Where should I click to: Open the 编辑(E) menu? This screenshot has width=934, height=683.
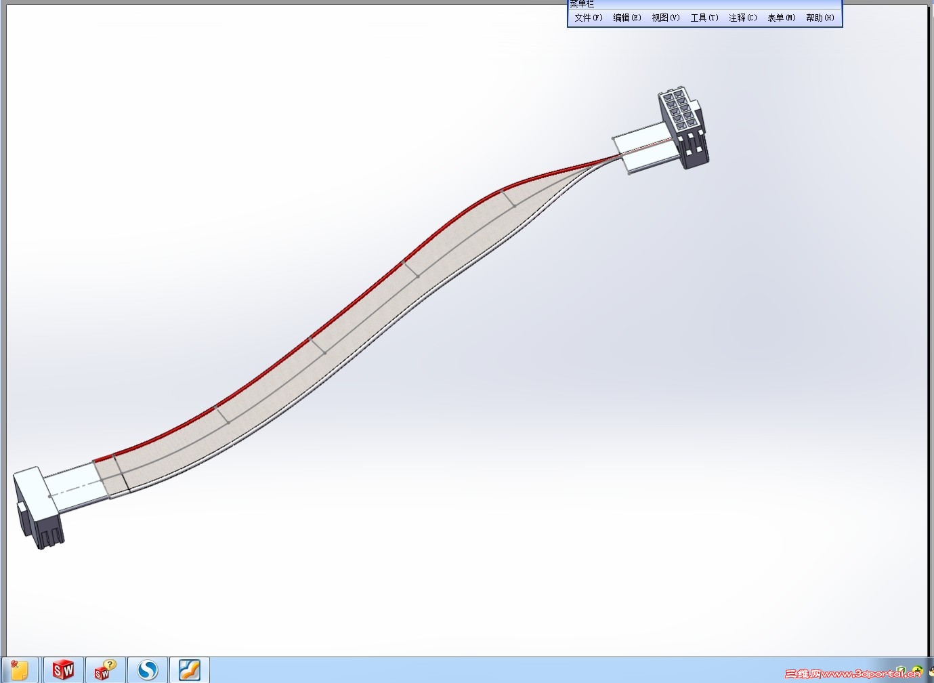[x=627, y=18]
